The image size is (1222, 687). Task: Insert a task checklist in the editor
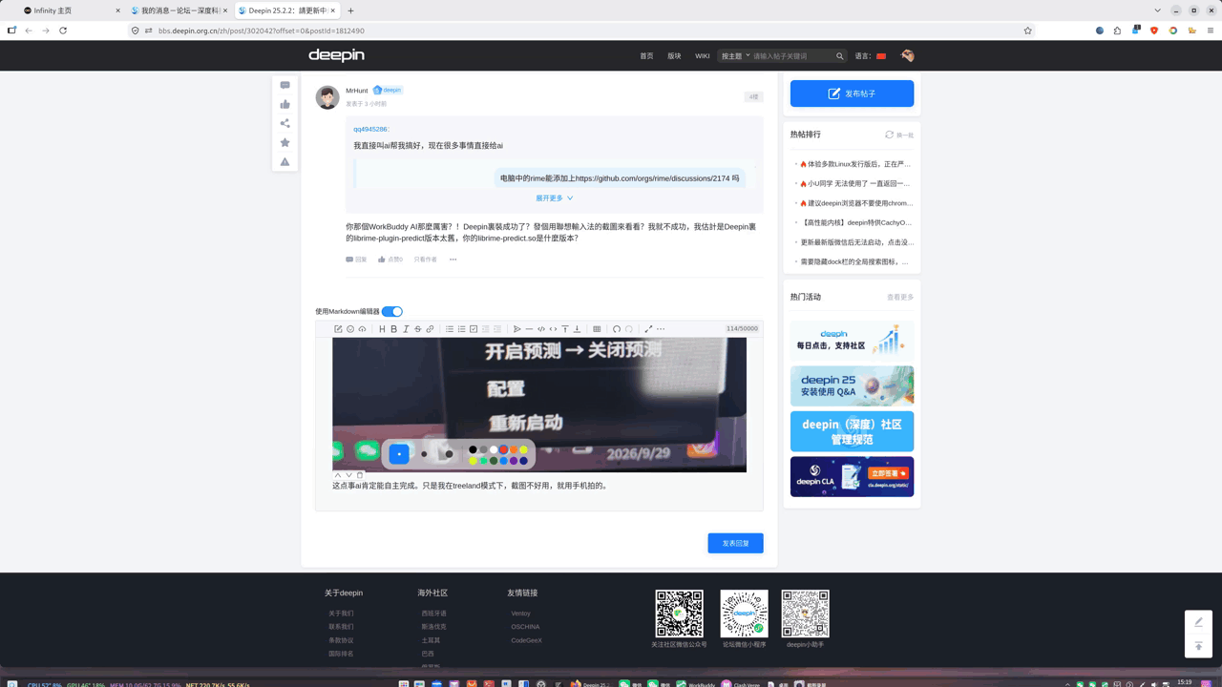pyautogui.click(x=474, y=329)
